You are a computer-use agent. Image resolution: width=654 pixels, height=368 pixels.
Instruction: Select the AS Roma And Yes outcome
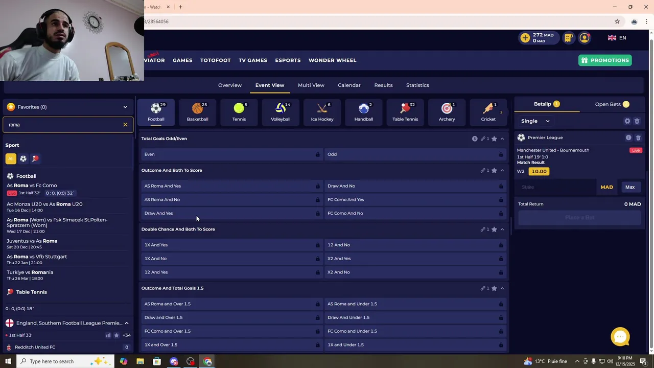pyautogui.click(x=232, y=186)
